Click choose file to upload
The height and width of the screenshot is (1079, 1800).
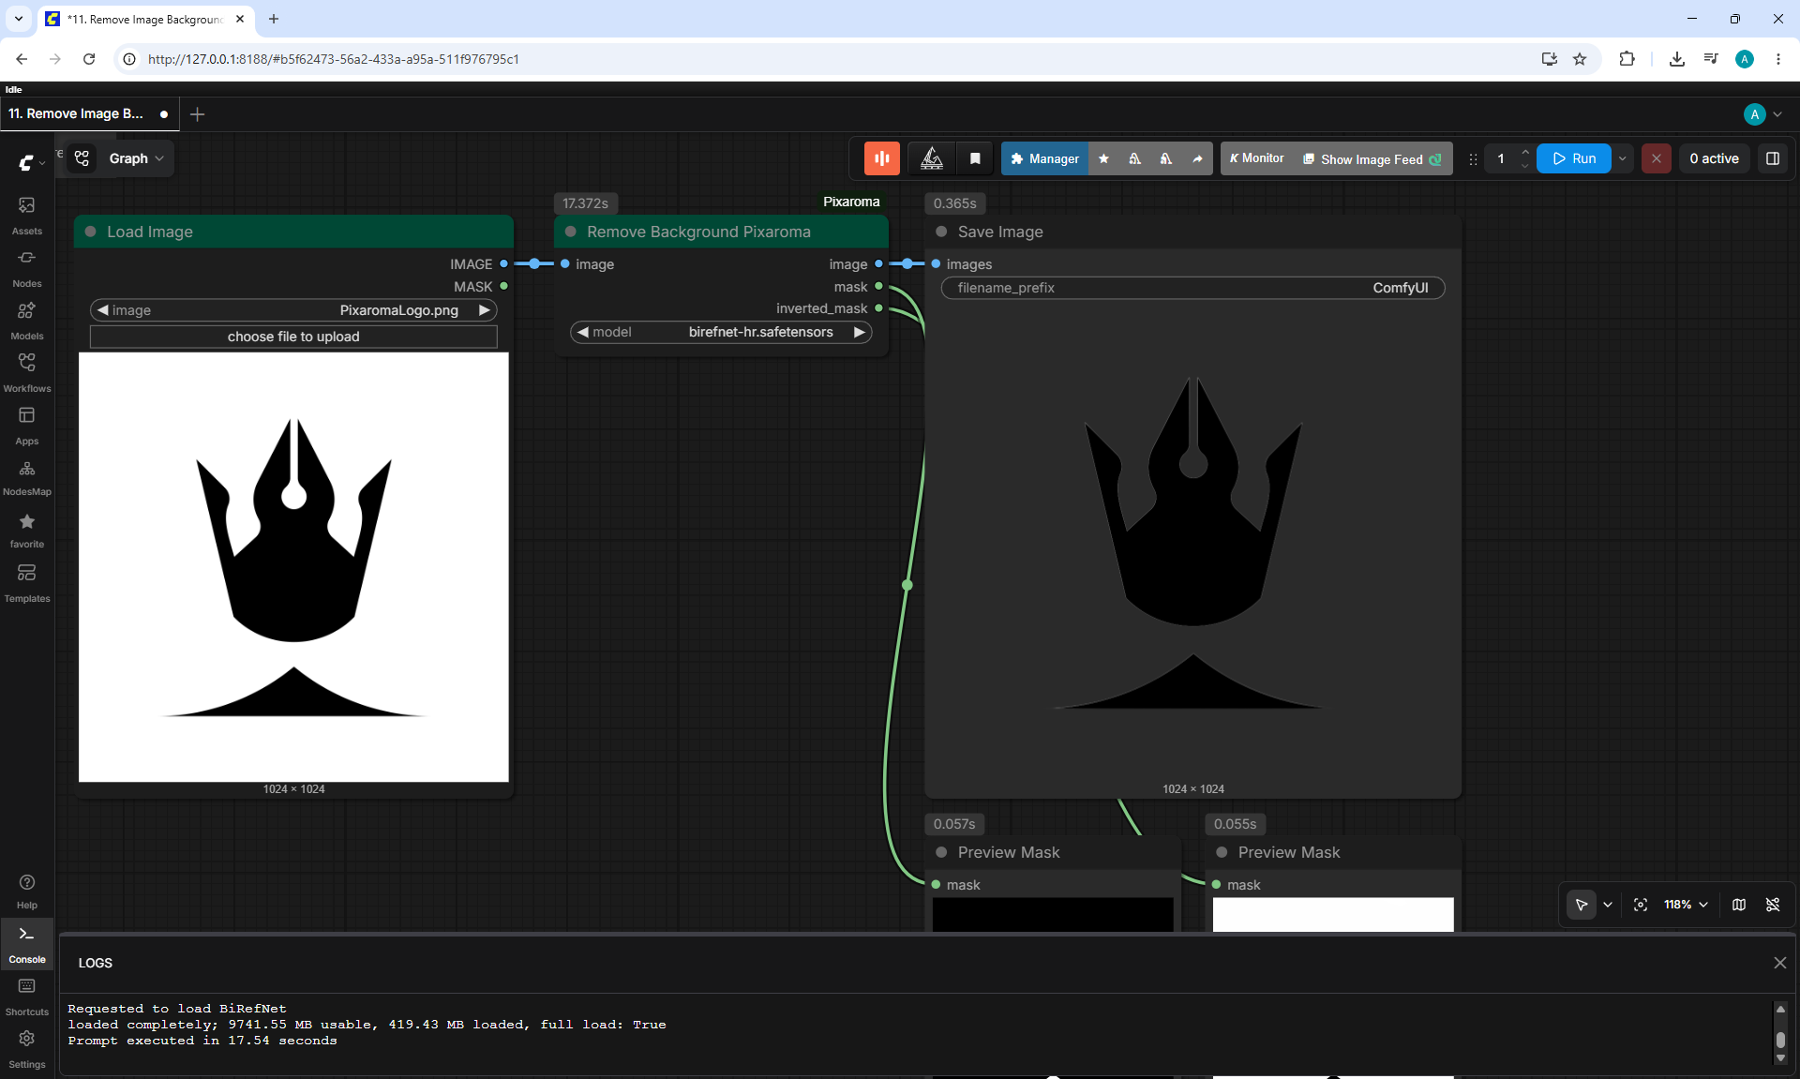[x=293, y=337]
